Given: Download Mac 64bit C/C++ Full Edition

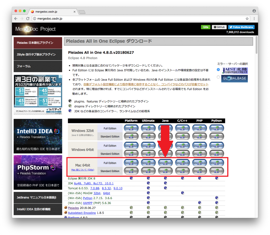Looking at the screenshot, I should 182,163.
